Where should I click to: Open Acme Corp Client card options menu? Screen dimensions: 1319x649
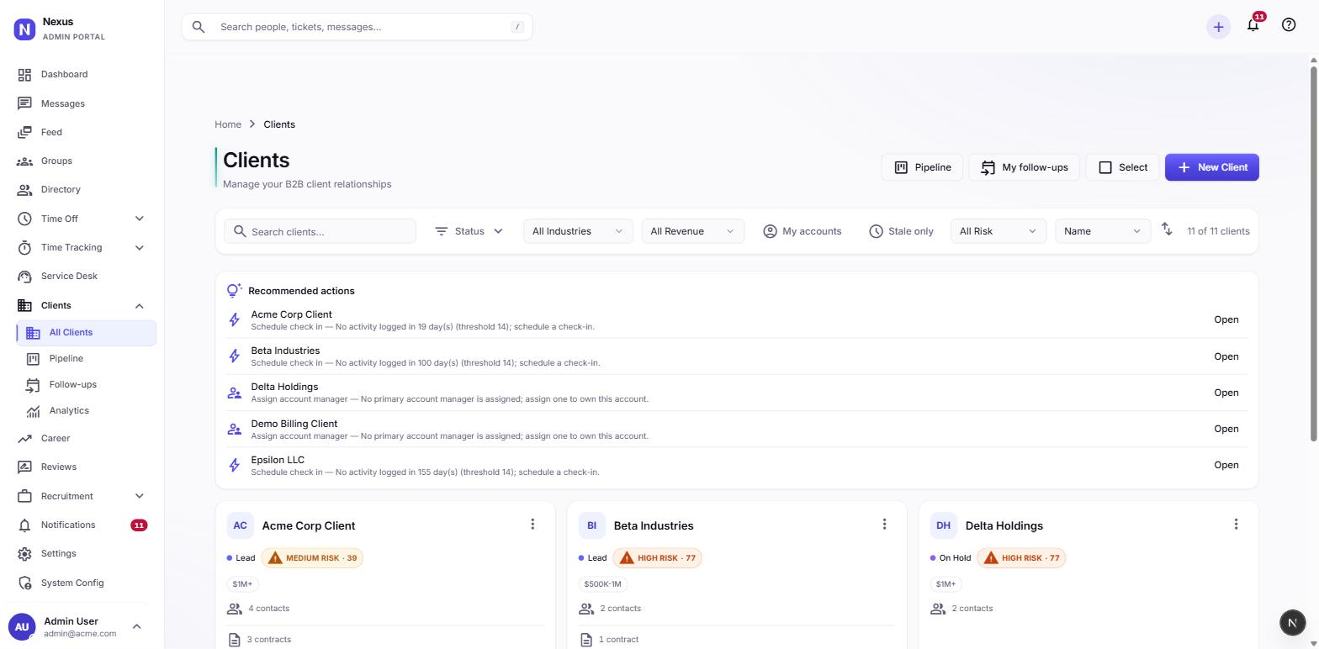pyautogui.click(x=532, y=525)
